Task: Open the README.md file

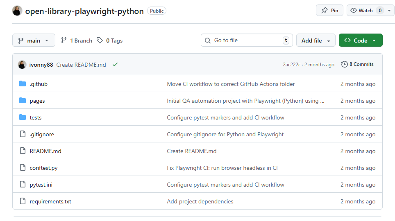Action: pyautogui.click(x=45, y=151)
